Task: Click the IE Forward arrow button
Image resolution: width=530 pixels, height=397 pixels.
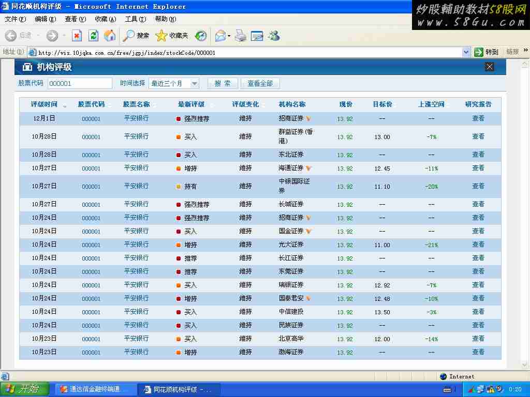Action: pos(52,36)
